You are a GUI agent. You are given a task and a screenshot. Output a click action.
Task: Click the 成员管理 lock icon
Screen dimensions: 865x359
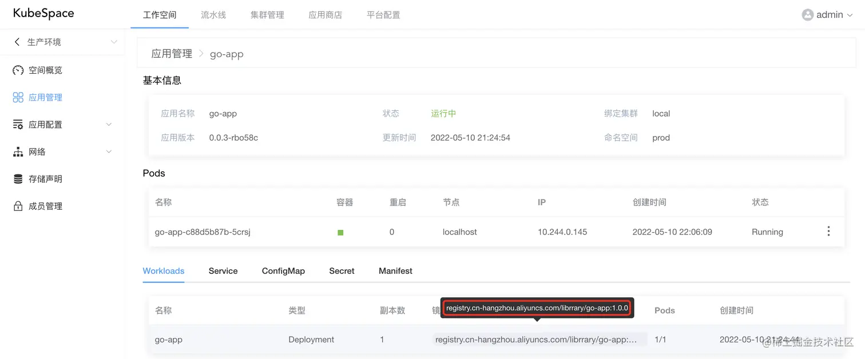pyautogui.click(x=17, y=206)
